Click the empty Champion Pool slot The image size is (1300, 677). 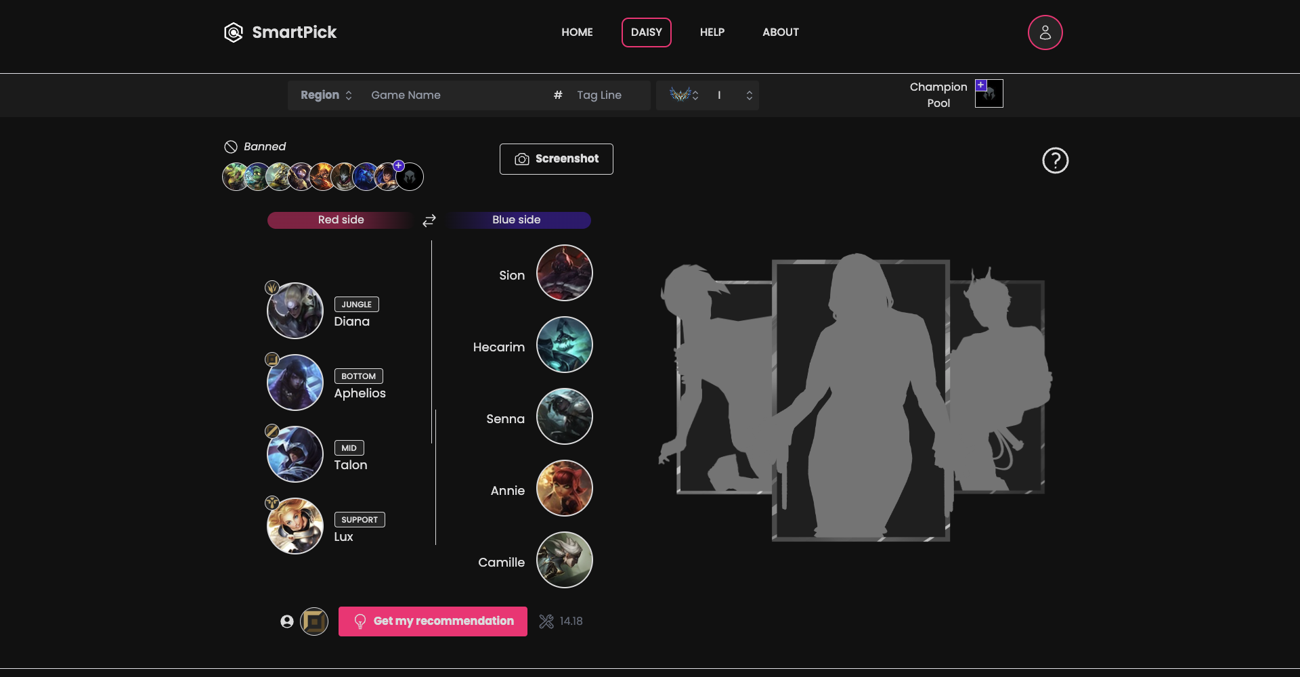click(989, 93)
